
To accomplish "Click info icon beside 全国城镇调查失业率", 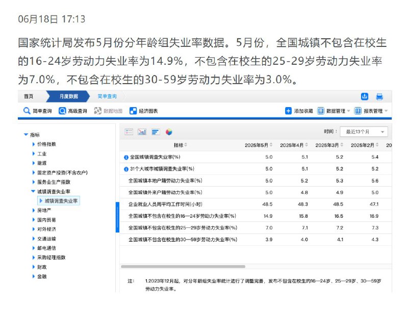I will point(126,158).
